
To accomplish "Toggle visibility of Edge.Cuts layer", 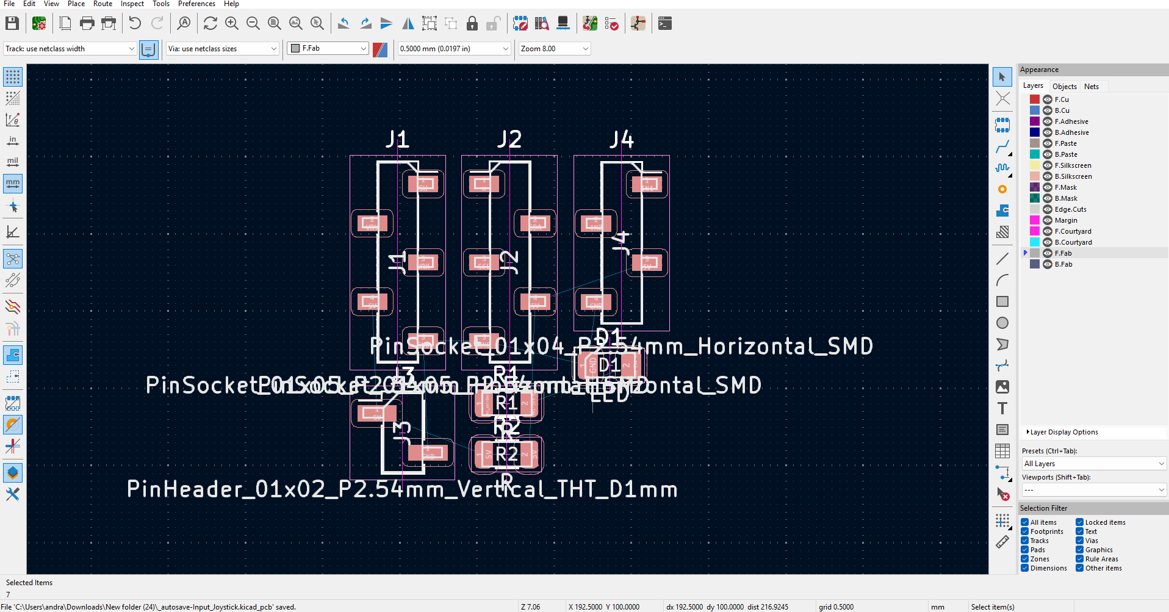I will [1048, 209].
